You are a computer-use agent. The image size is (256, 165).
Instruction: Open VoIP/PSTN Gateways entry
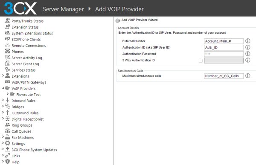[x=29, y=82]
